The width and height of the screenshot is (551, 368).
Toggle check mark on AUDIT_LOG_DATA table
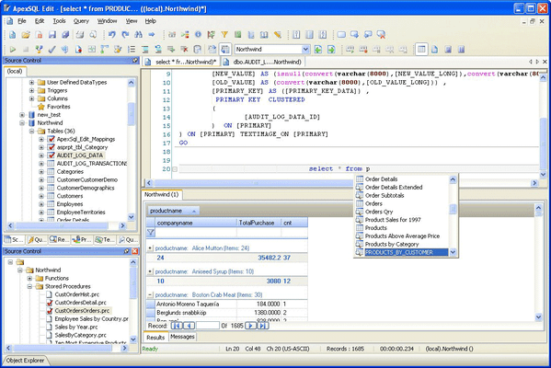pyautogui.click(x=51, y=155)
